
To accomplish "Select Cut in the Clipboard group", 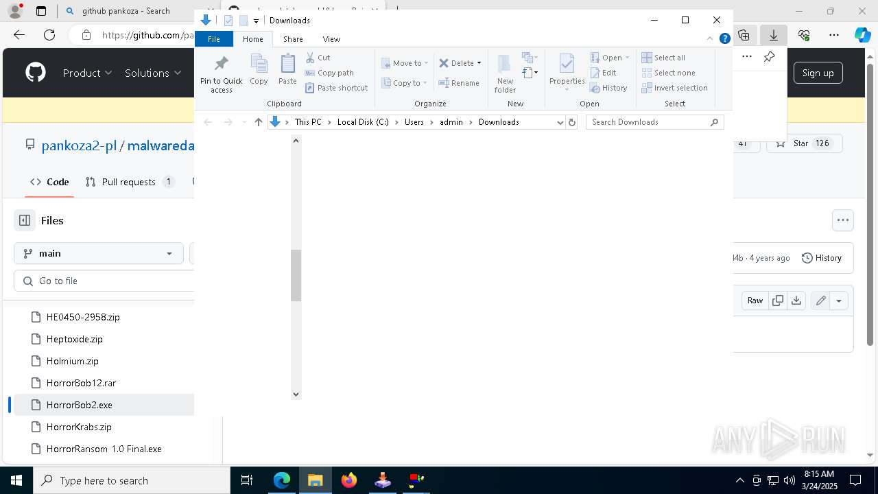I will click(x=318, y=58).
